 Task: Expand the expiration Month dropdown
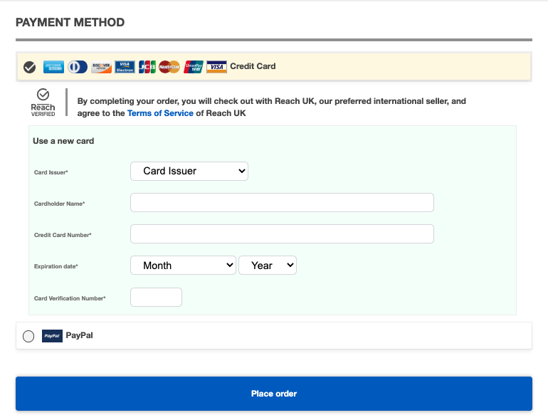[183, 266]
